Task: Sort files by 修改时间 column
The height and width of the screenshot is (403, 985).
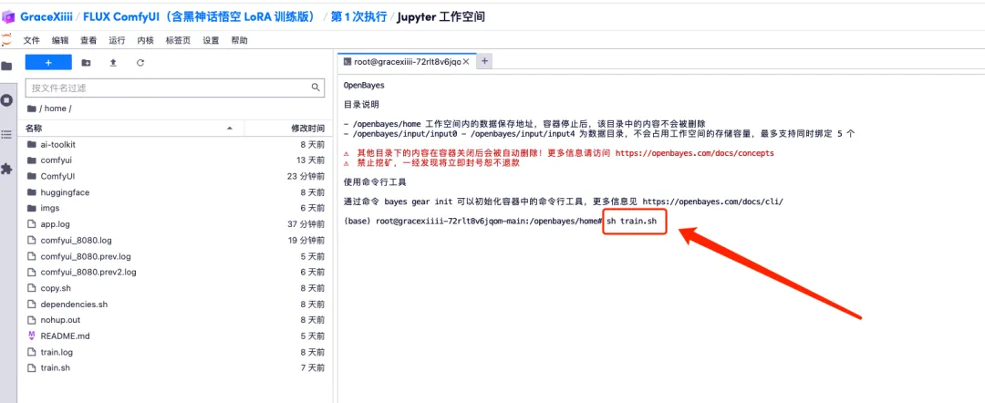Action: click(307, 129)
